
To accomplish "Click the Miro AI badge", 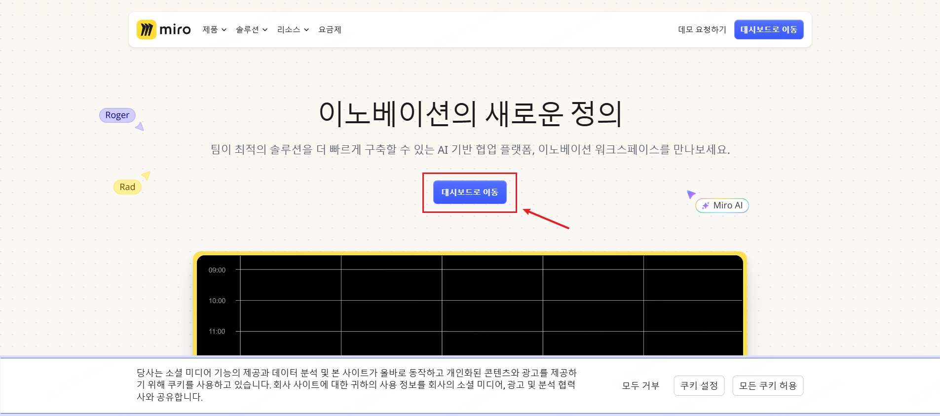I will tap(722, 206).
